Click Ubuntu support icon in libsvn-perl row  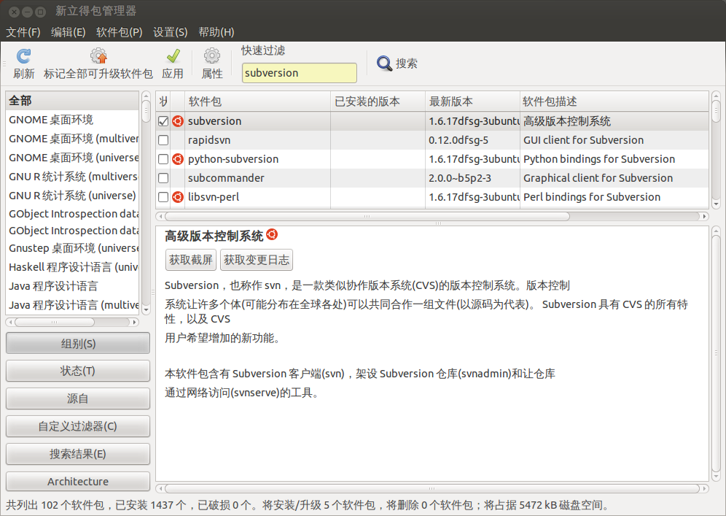tap(178, 197)
